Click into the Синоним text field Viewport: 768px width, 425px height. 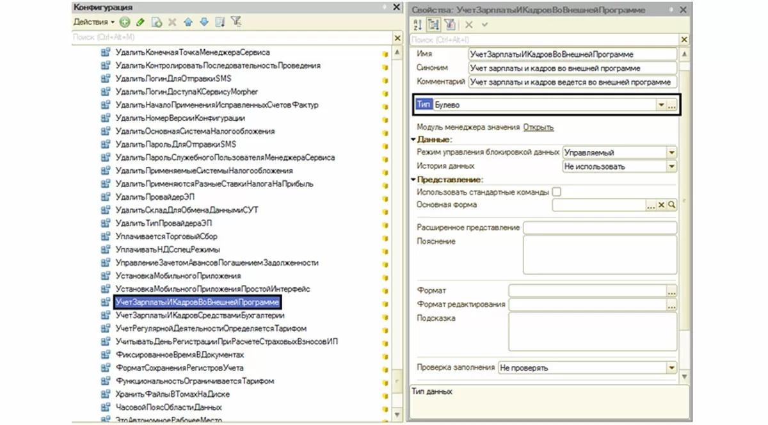pos(572,68)
